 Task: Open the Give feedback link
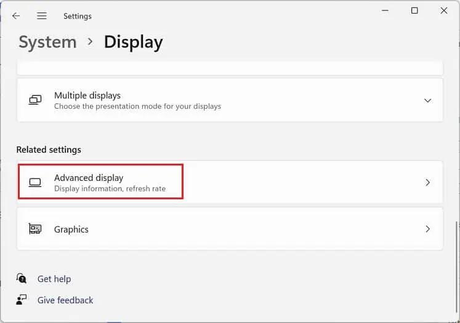(65, 300)
